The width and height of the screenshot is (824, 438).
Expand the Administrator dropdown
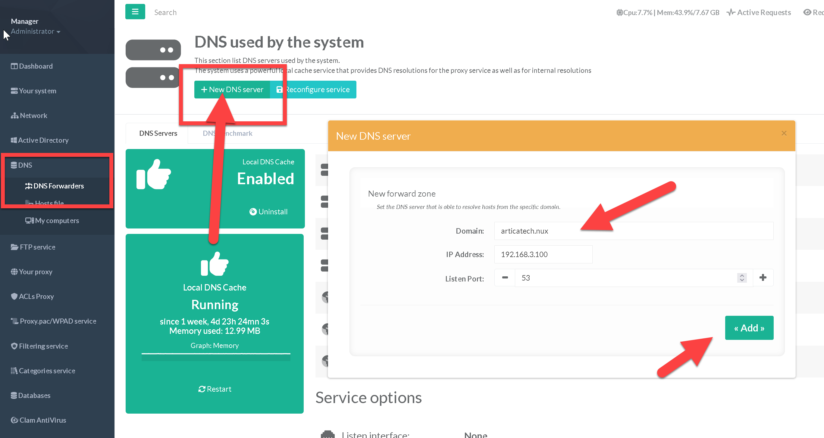point(36,31)
